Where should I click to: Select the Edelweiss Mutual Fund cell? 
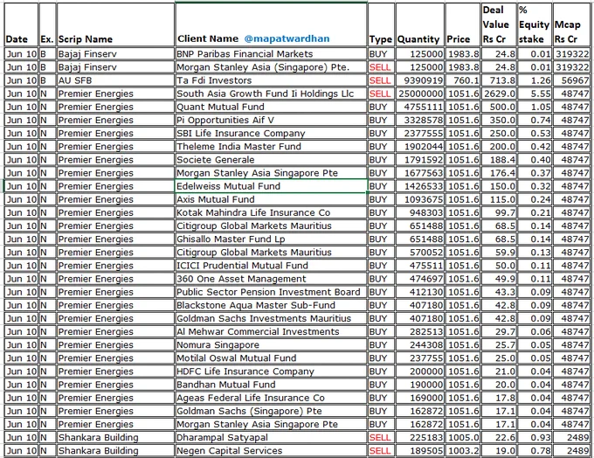[x=272, y=186]
